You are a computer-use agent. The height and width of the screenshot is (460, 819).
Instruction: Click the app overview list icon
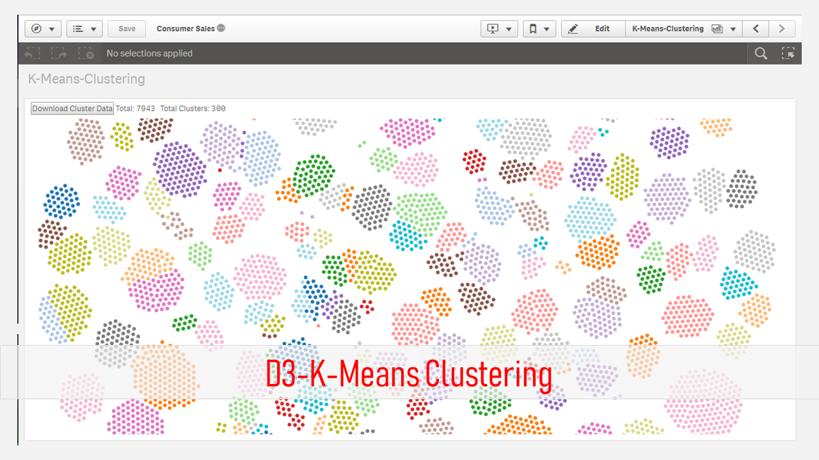78,28
